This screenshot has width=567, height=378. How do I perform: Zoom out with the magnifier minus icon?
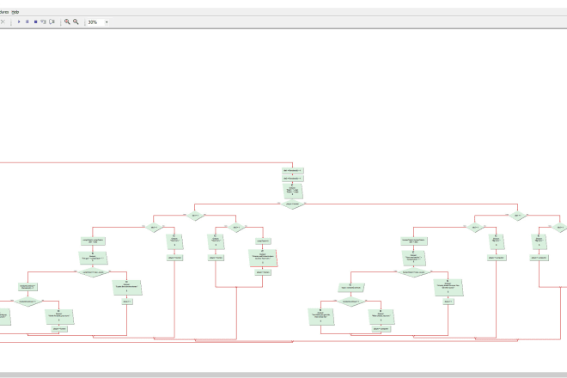(x=76, y=21)
